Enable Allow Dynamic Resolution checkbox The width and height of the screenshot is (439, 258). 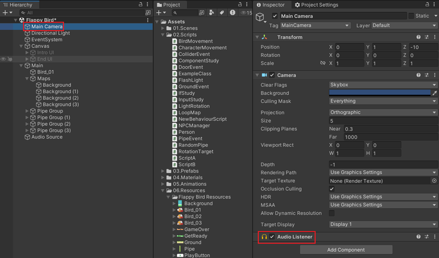click(332, 213)
